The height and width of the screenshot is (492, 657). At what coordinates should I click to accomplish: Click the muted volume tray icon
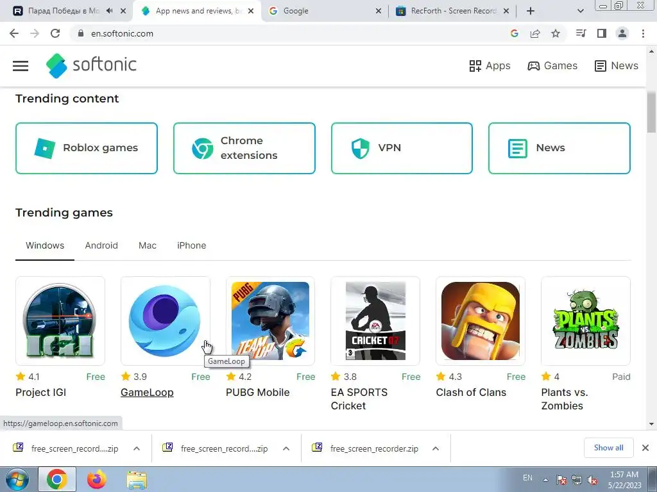pos(592,480)
